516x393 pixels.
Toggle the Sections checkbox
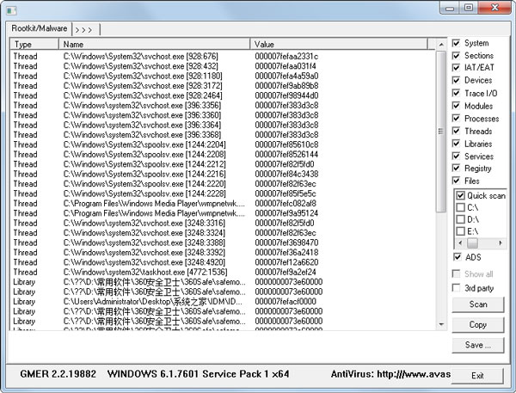tap(457, 55)
